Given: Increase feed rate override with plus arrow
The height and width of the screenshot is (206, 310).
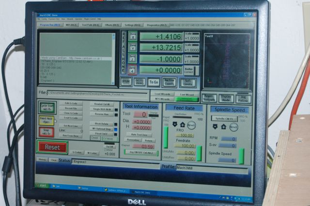Looking at the screenshot, I should 183,124.
